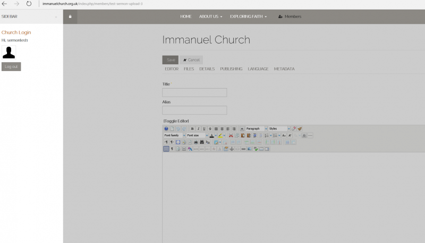Open editor help icon
This screenshot has width=425, height=243.
click(166, 128)
